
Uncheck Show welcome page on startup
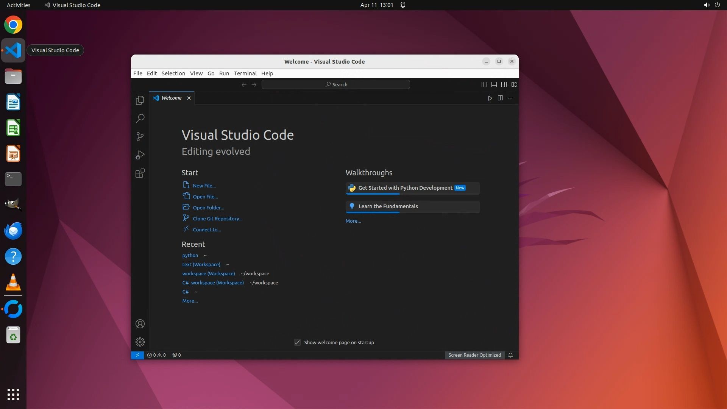(297, 342)
